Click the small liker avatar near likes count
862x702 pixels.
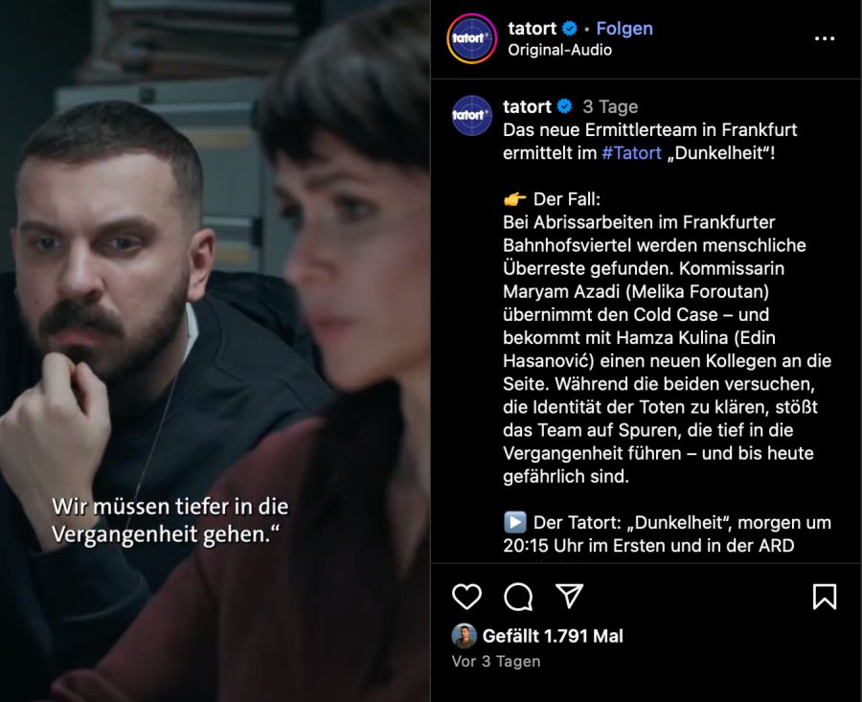pos(464,636)
